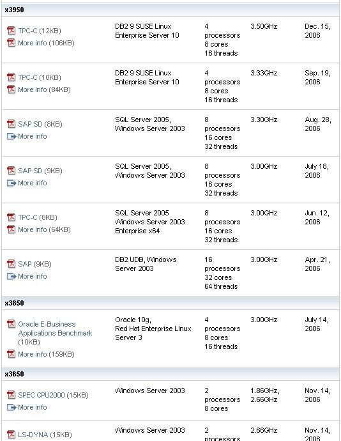Click PDF icon next to SAP SD (9KB)
This screenshot has height=441, width=341.
tap(11, 171)
